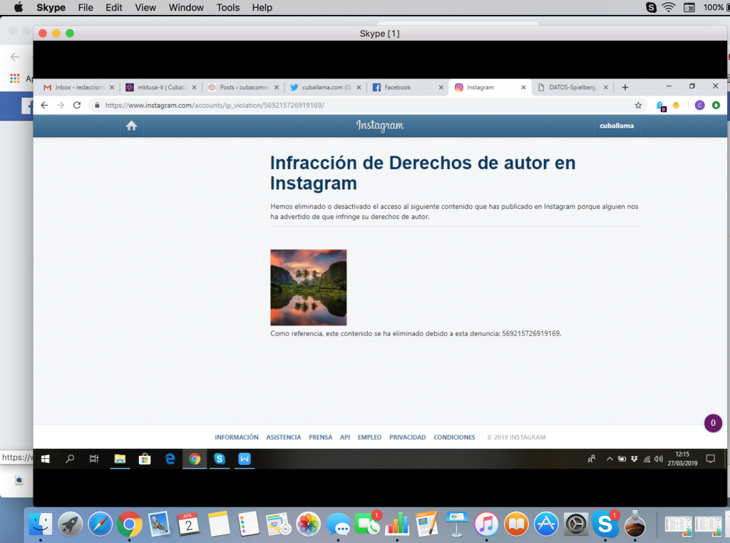Open the Chrome profile avatar menu
The image size is (730, 543).
(699, 105)
